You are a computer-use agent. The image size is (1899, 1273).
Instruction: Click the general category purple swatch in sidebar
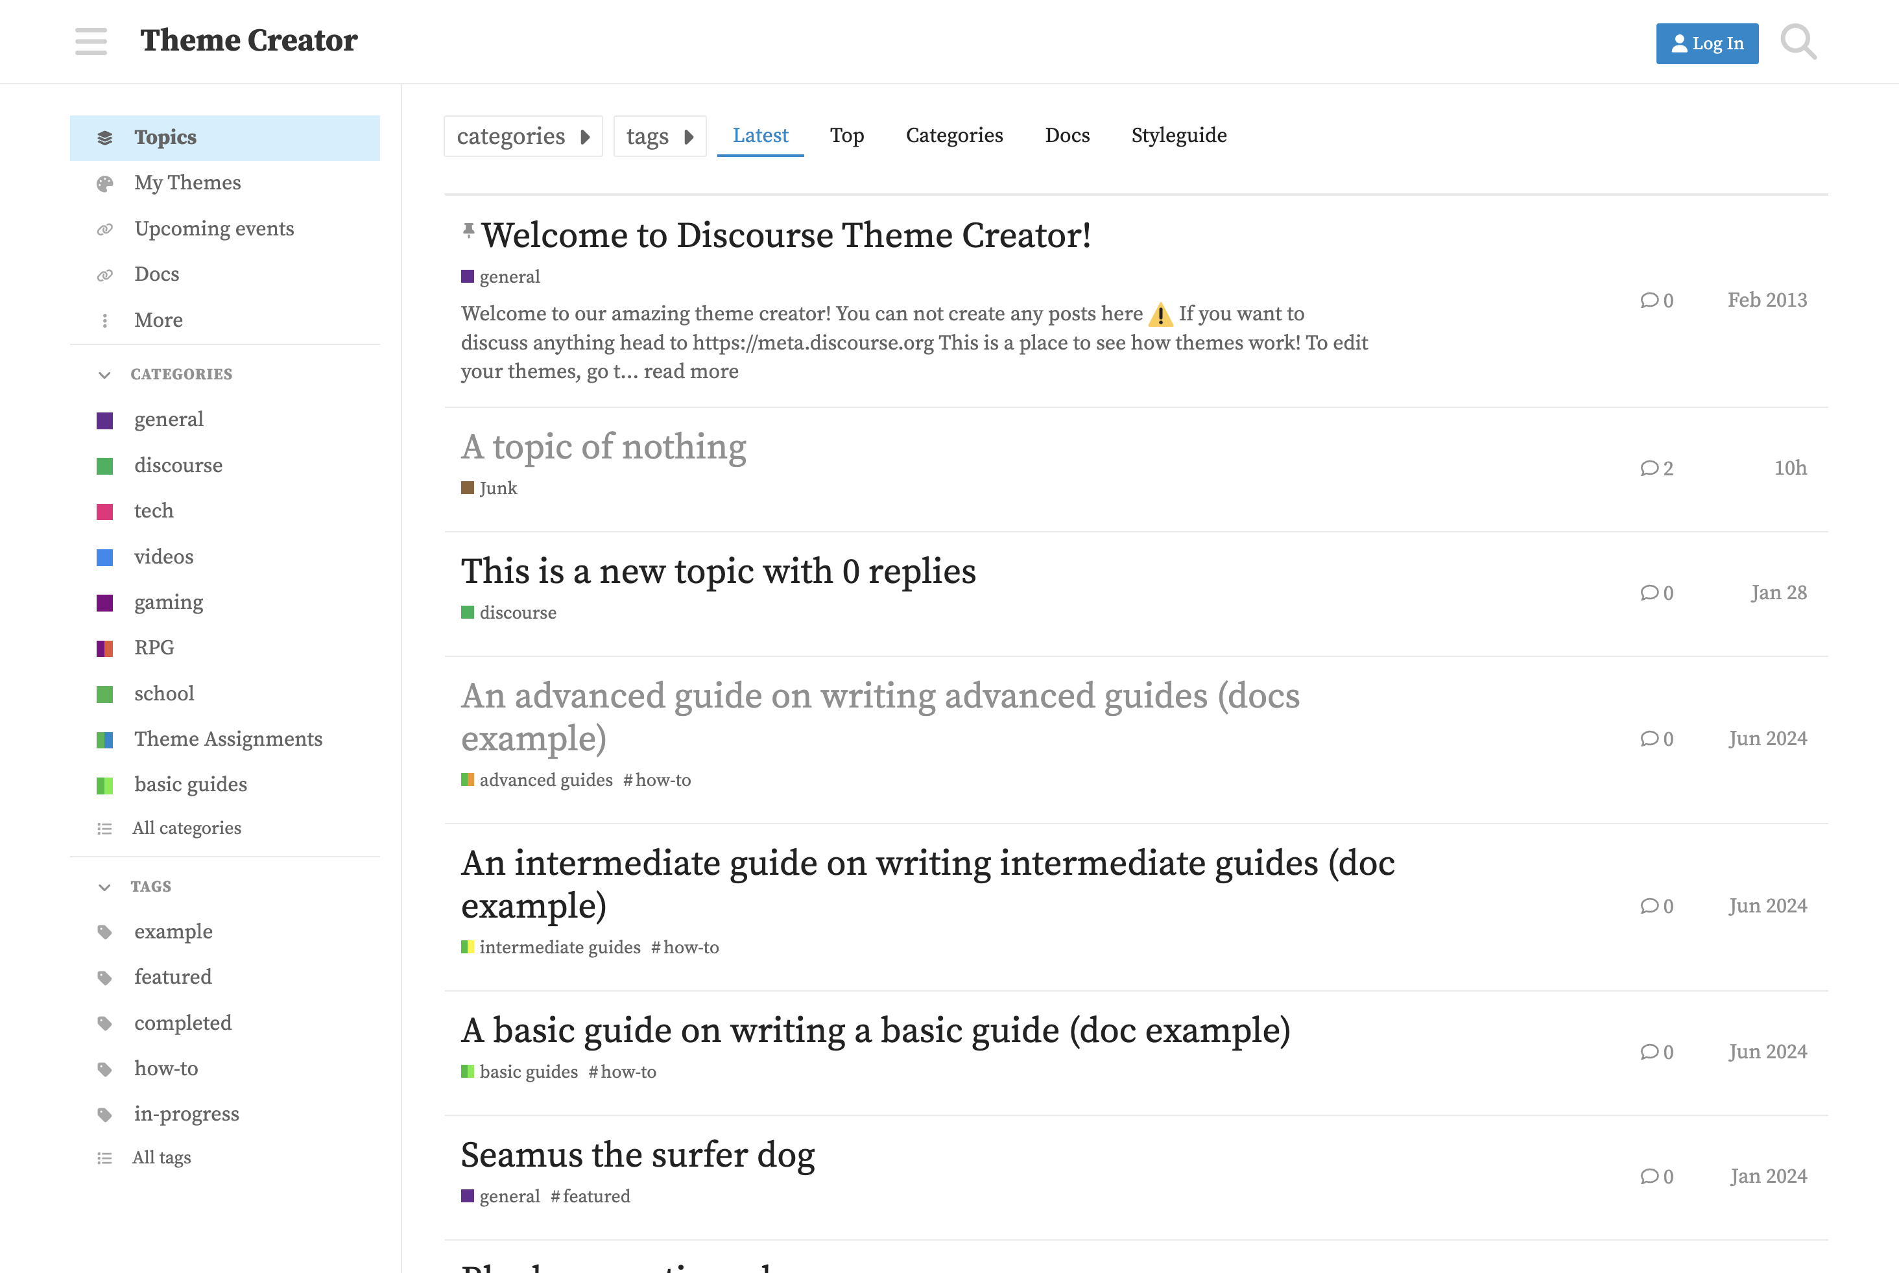tap(104, 420)
